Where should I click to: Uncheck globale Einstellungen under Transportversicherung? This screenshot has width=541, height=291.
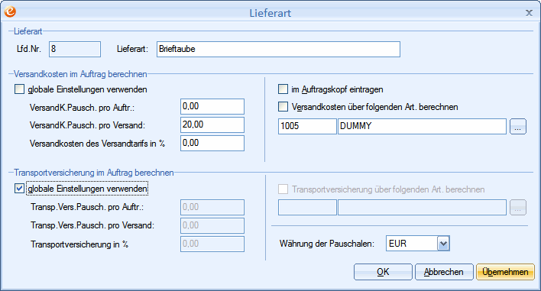click(19, 189)
